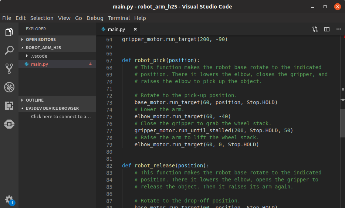Open the Source Control view icon
Viewport: 345px width, 208px height.
click(9, 69)
